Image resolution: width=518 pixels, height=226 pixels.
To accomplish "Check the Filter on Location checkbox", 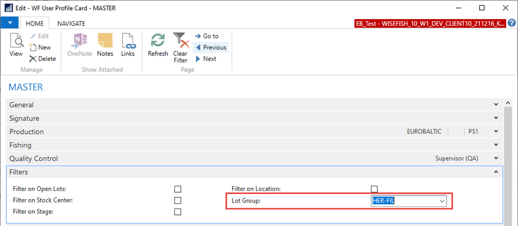I will pos(374,189).
